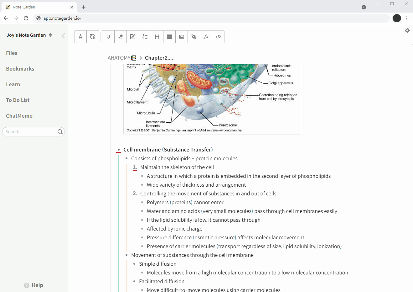
Task: Open settings with the gear icon
Action: click(x=407, y=30)
